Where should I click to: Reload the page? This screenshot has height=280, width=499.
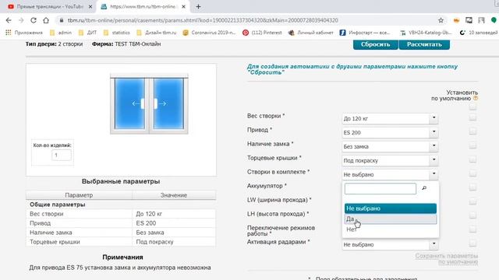coord(34,20)
